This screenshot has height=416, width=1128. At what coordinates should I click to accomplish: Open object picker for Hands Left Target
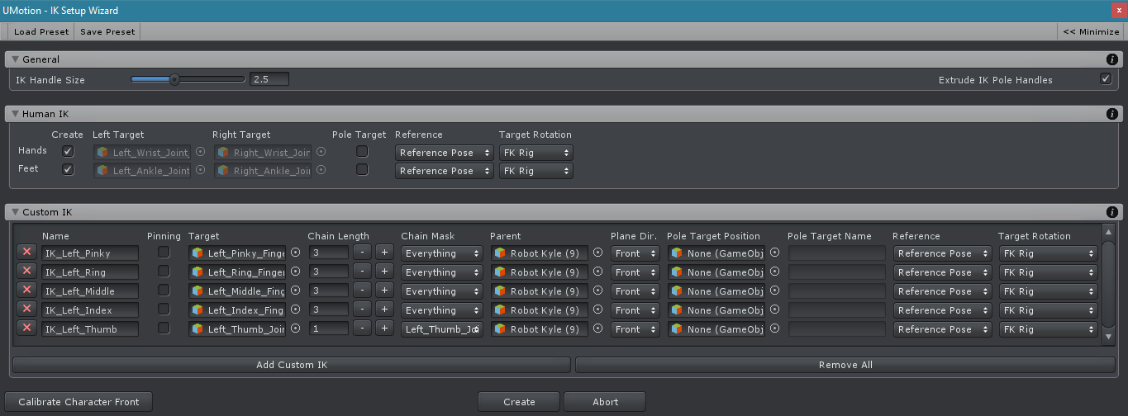point(200,153)
